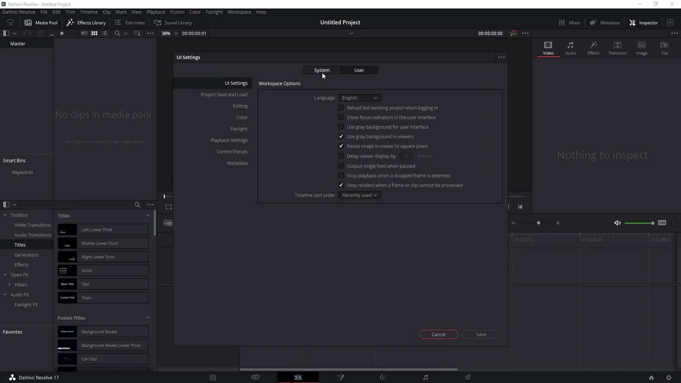The width and height of the screenshot is (681, 383).
Task: Cancel the preferences dialog
Action: click(x=438, y=334)
